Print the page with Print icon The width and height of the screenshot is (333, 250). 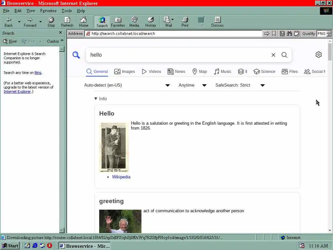coord(185,22)
